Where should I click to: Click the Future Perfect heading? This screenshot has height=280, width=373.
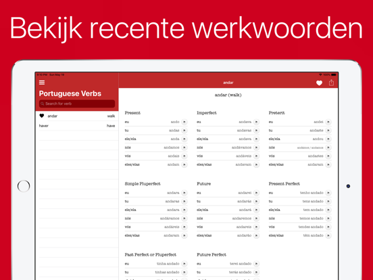pyautogui.click(x=212, y=255)
